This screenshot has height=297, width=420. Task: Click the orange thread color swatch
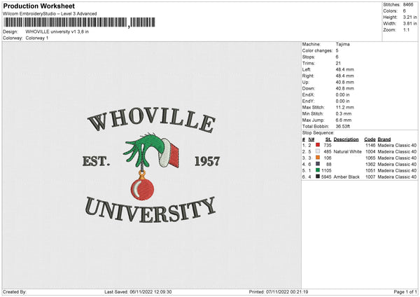(318, 158)
